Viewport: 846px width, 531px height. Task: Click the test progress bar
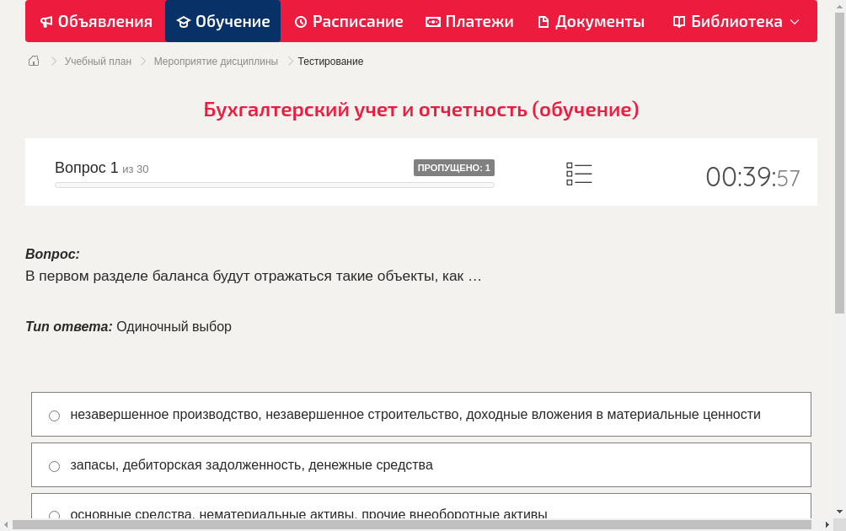(x=274, y=185)
